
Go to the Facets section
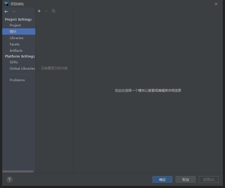pos(15,44)
